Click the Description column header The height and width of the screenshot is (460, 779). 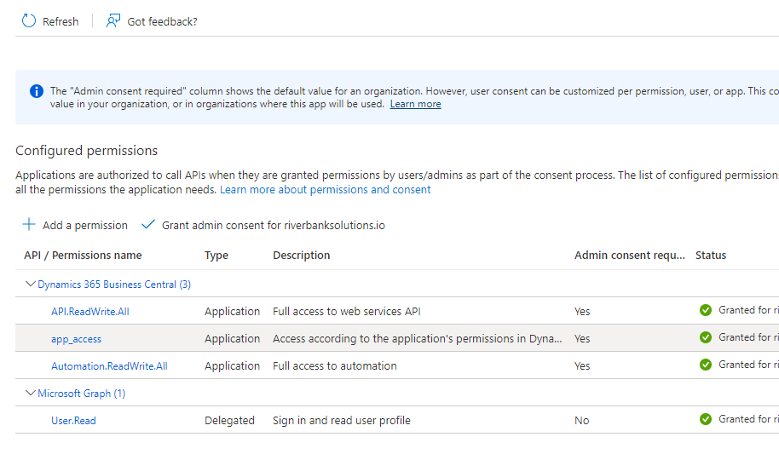click(x=301, y=256)
